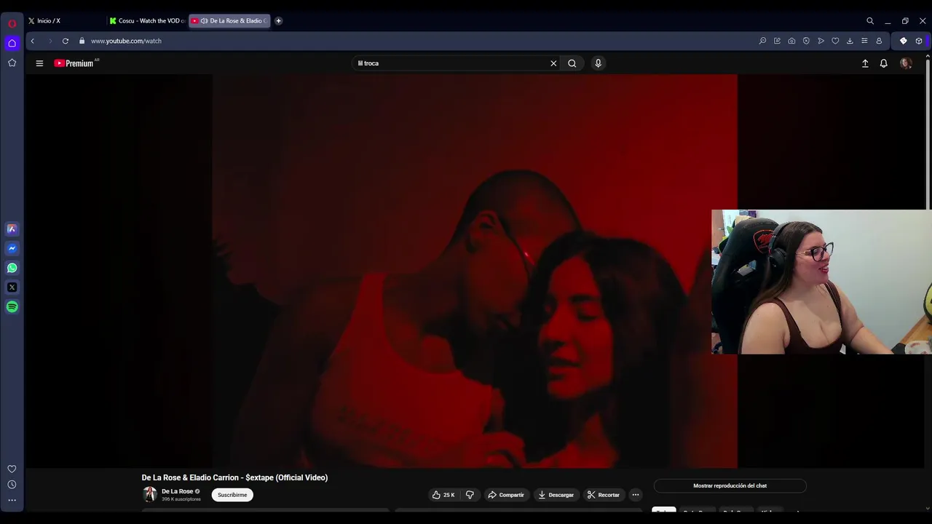This screenshot has width=932, height=524.
Task: Open Spotify in Opera sidebar
Action: pos(12,307)
